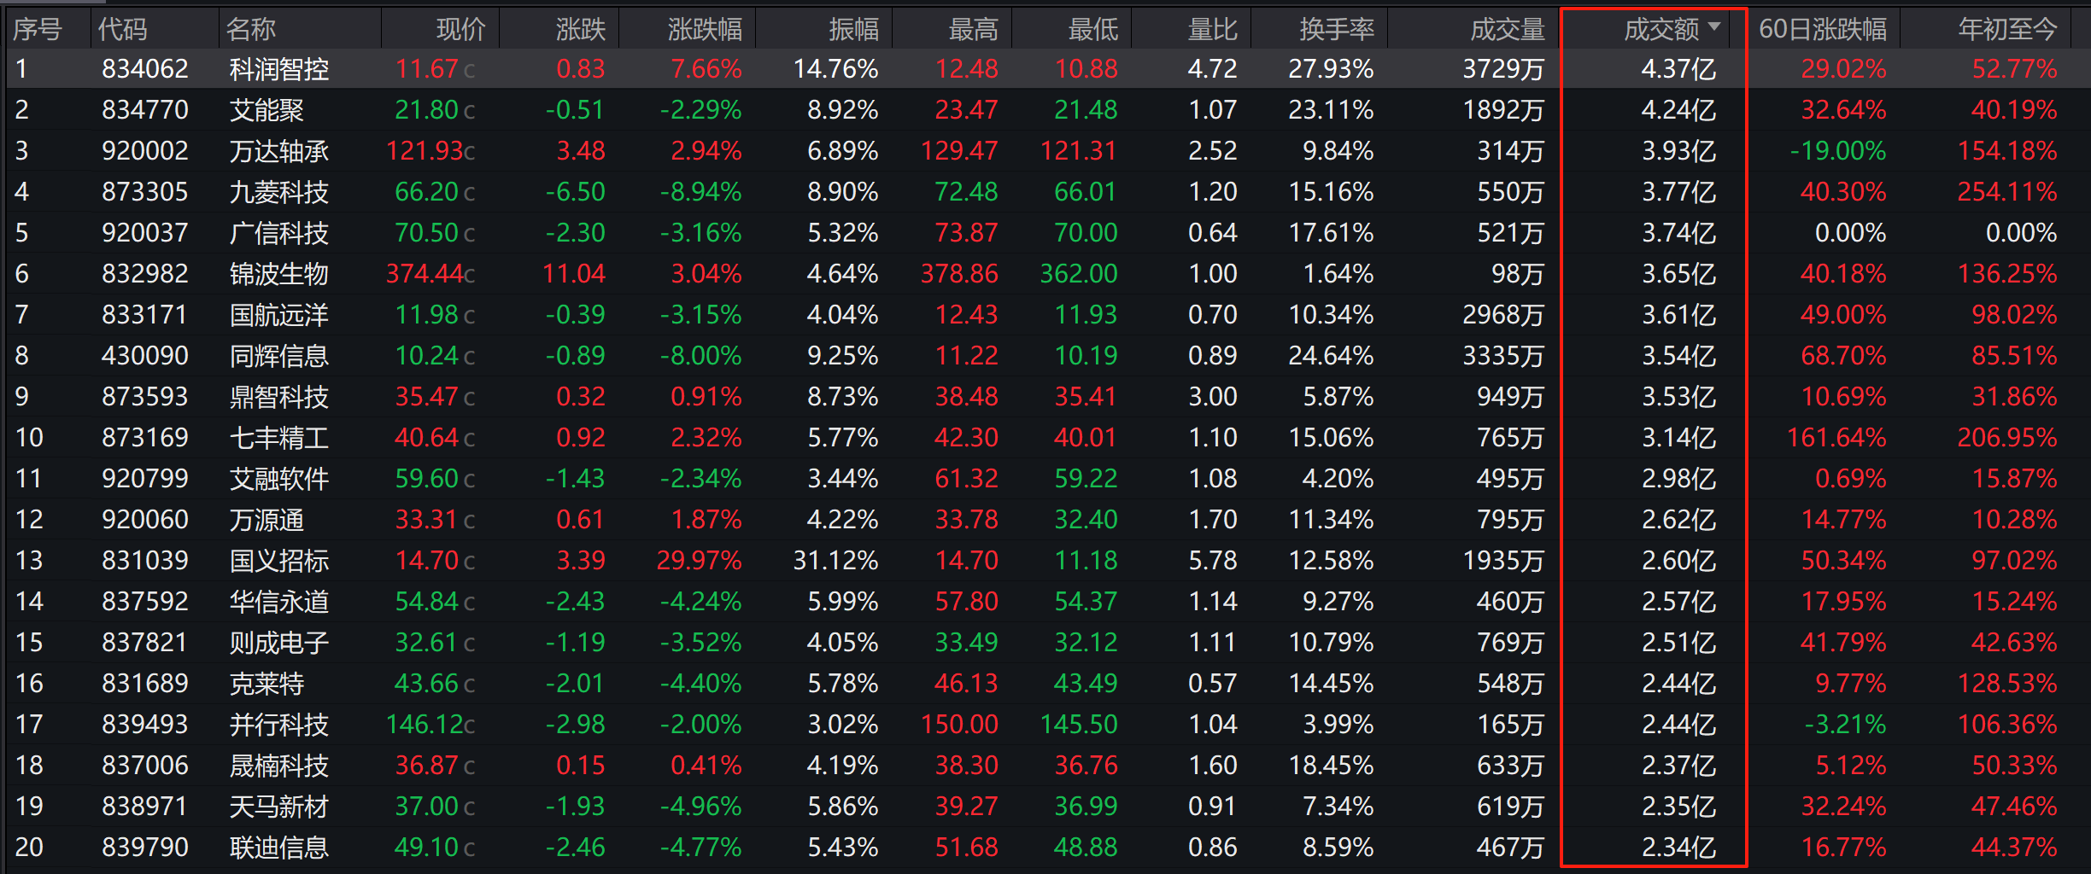Select stock name 鼎智科技
Image resolution: width=2091 pixels, height=874 pixels.
278,396
